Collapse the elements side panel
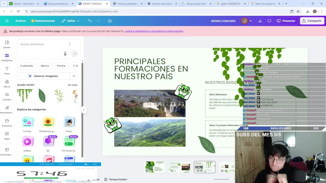This screenshot has height=183, width=326. pyautogui.click(x=84, y=110)
